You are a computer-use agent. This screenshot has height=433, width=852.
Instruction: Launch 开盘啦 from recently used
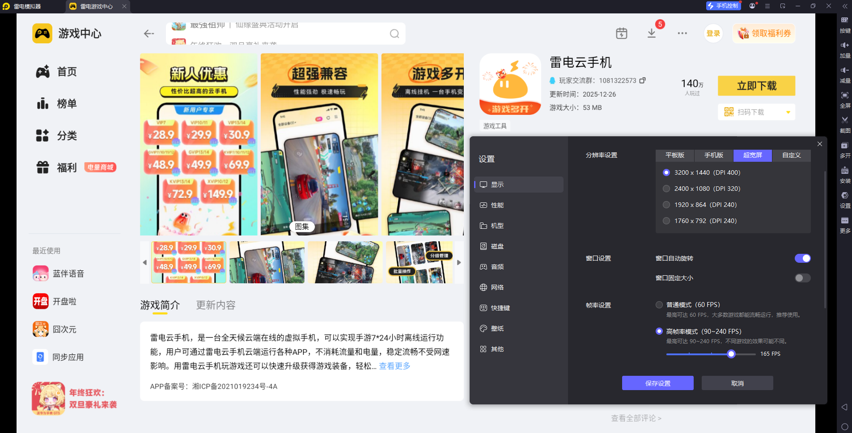tap(55, 302)
